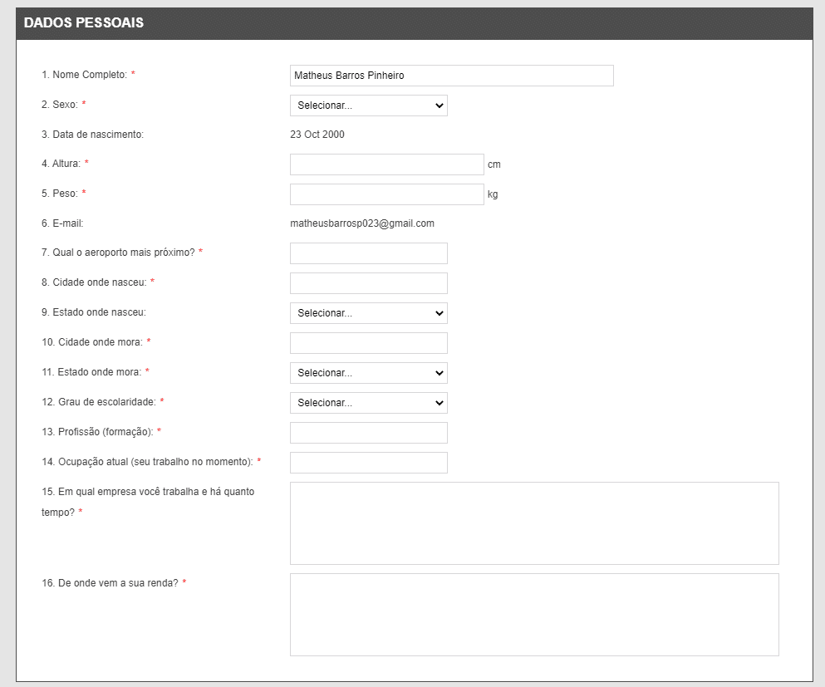Click the Nome Completo text field

pyautogui.click(x=451, y=76)
